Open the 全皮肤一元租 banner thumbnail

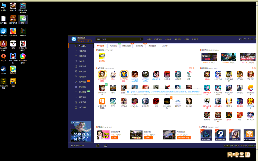[209, 57]
